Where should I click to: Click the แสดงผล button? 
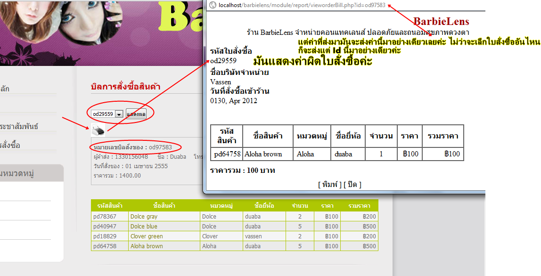coord(136,114)
